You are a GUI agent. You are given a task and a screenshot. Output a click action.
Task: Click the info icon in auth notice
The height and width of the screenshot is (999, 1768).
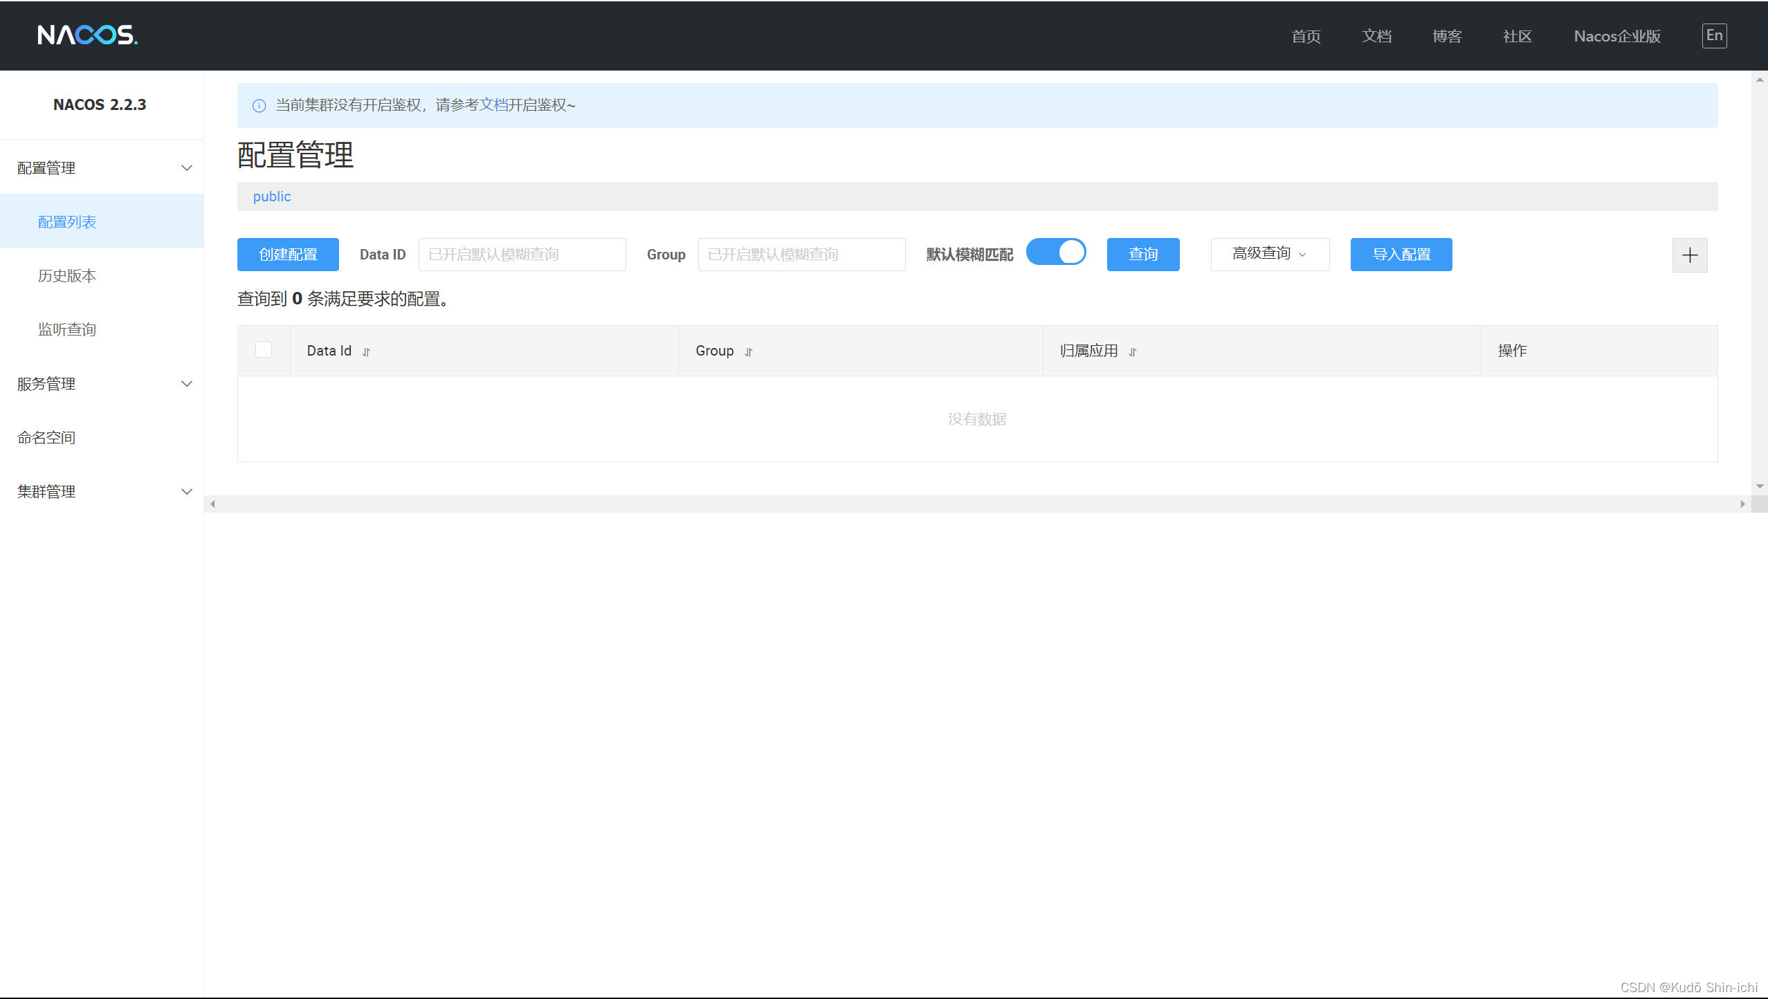click(x=259, y=106)
